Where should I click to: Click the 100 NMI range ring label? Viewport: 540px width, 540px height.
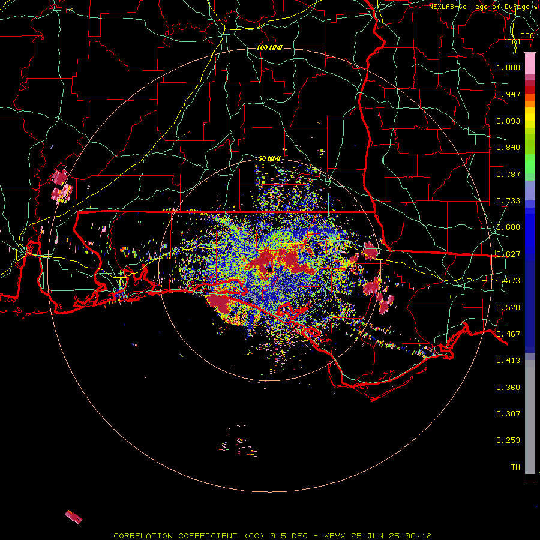[x=269, y=47]
